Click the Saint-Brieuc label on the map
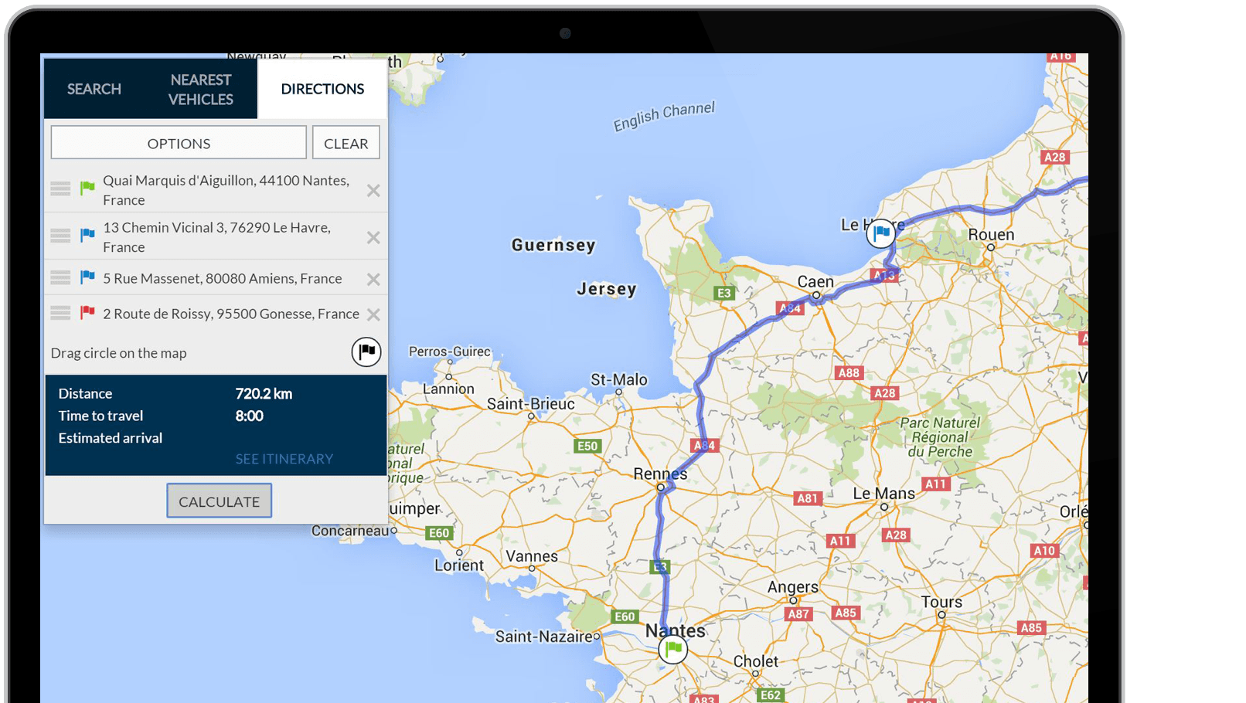 531,404
